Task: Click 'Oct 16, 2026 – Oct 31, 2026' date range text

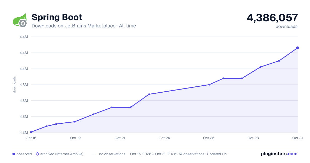Action: point(153,154)
